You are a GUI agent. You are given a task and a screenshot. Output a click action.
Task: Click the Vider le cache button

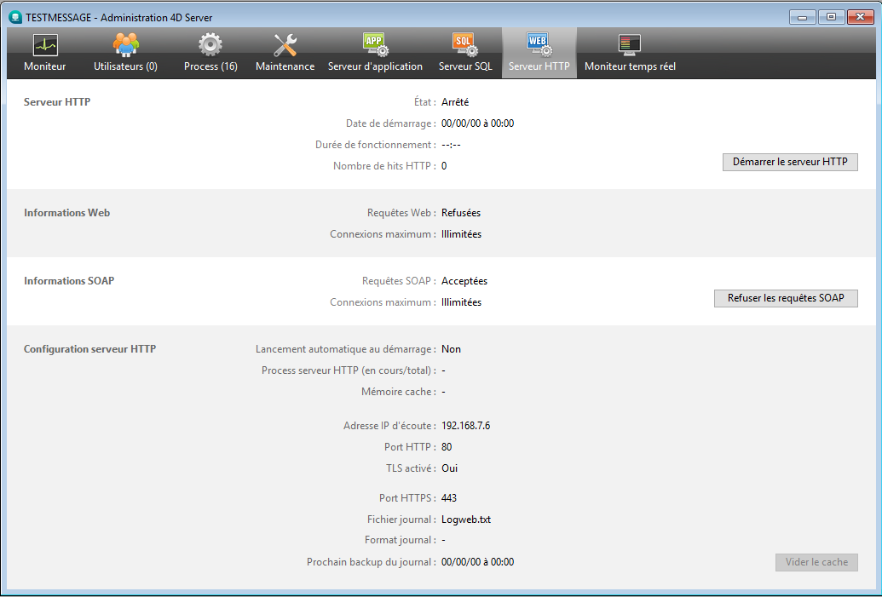pyautogui.click(x=816, y=562)
